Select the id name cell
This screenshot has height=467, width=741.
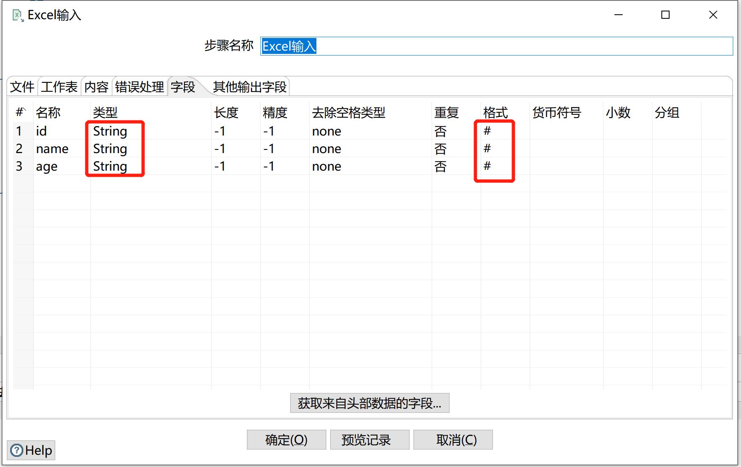click(62, 131)
